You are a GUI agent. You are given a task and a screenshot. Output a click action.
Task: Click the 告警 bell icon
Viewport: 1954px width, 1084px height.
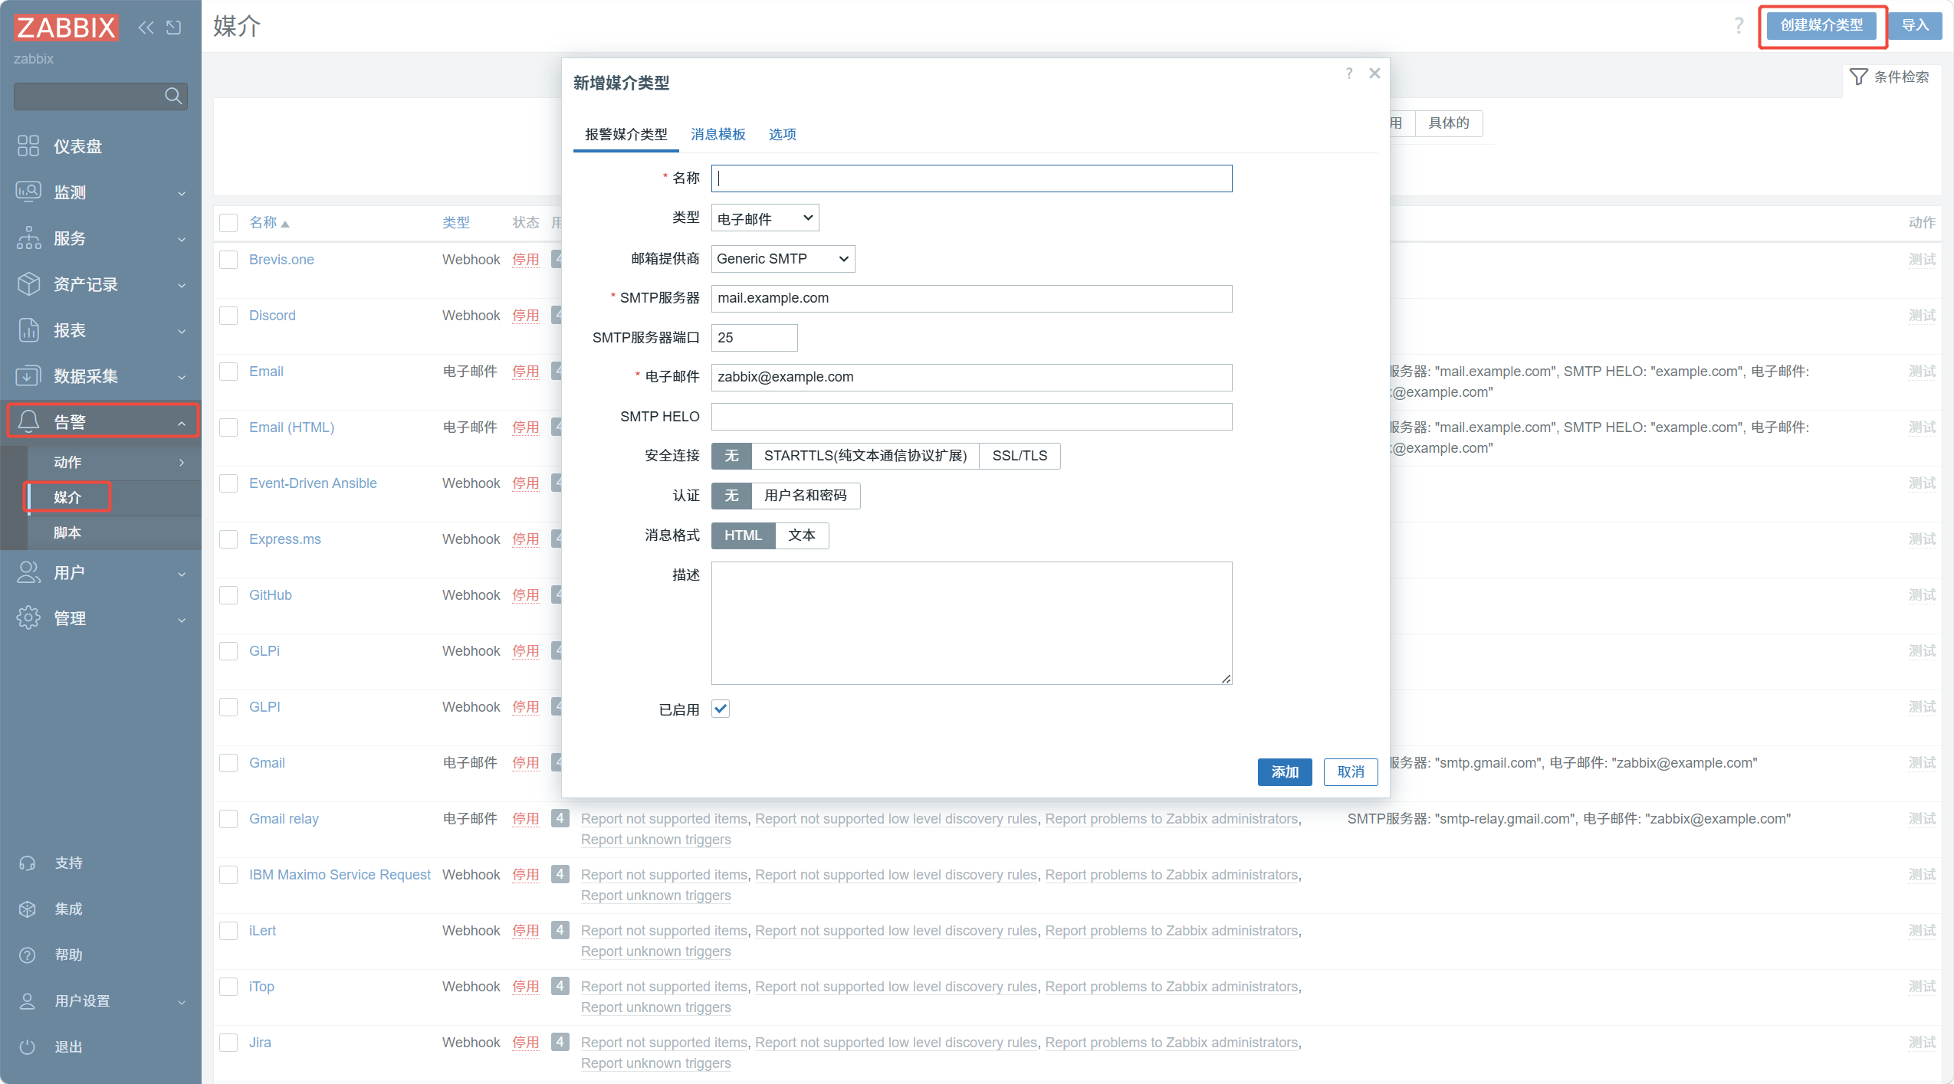28,421
